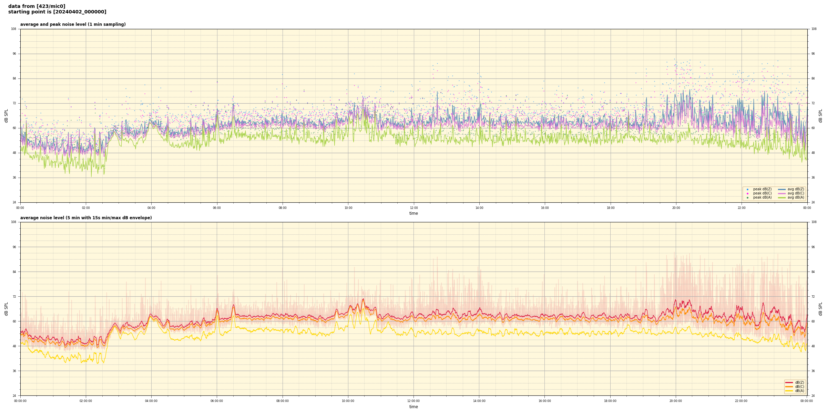This screenshot has width=827, height=413.
Task: Click the peak dB(C) legend marker
Action: tap(747, 193)
